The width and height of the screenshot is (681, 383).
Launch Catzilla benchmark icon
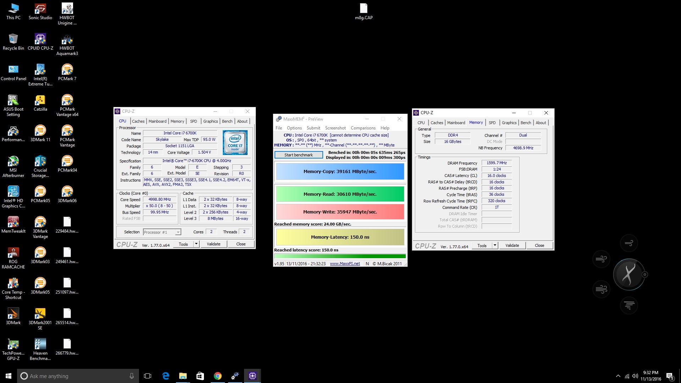40,103
